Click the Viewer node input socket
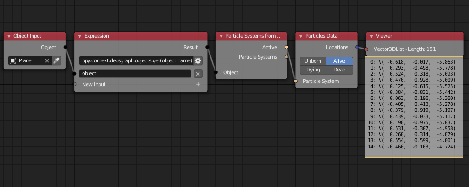Image resolution: width=469 pixels, height=187 pixels. tap(366, 49)
